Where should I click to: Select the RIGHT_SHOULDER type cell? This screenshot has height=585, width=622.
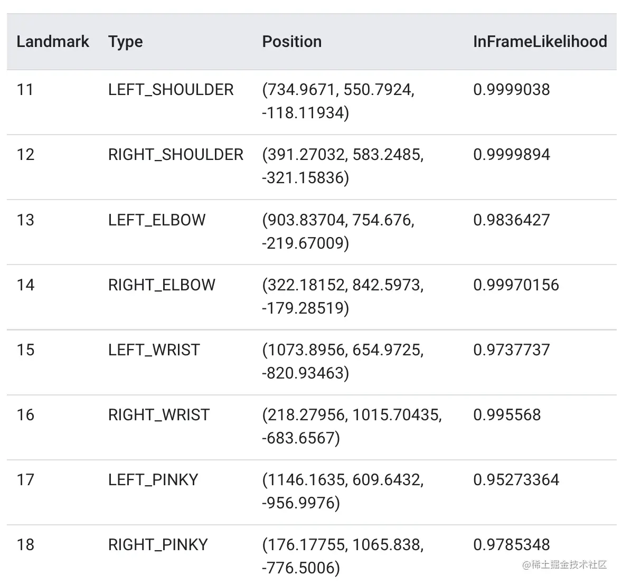[x=175, y=155]
